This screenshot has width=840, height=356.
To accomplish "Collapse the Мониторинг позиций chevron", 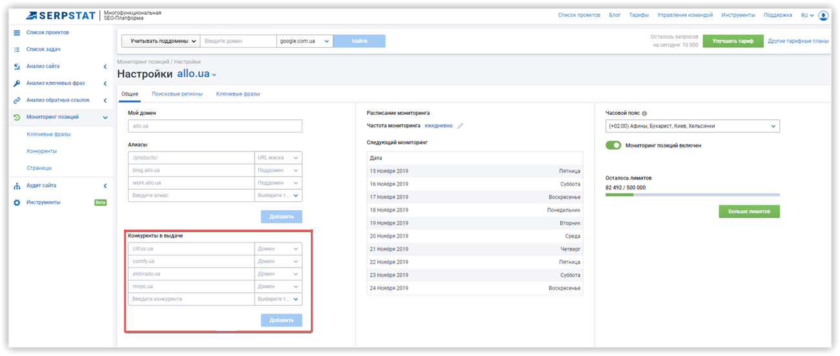I will [x=105, y=117].
